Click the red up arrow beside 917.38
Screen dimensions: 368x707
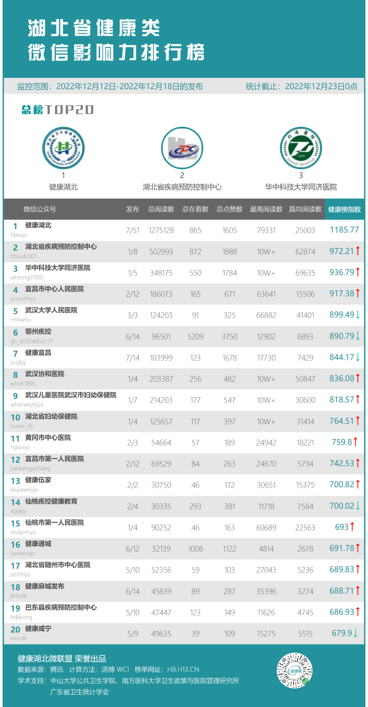358,293
